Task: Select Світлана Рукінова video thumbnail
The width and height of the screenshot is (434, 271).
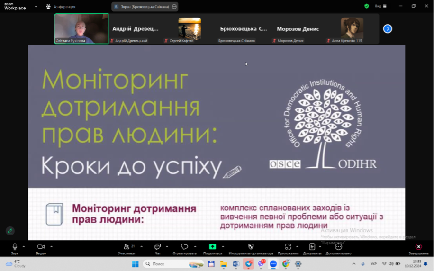Action: coord(81,29)
